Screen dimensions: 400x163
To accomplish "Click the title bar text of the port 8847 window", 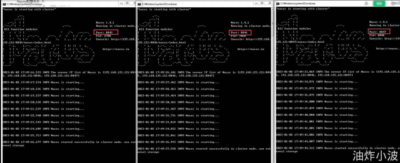I will click(x=298, y=4).
